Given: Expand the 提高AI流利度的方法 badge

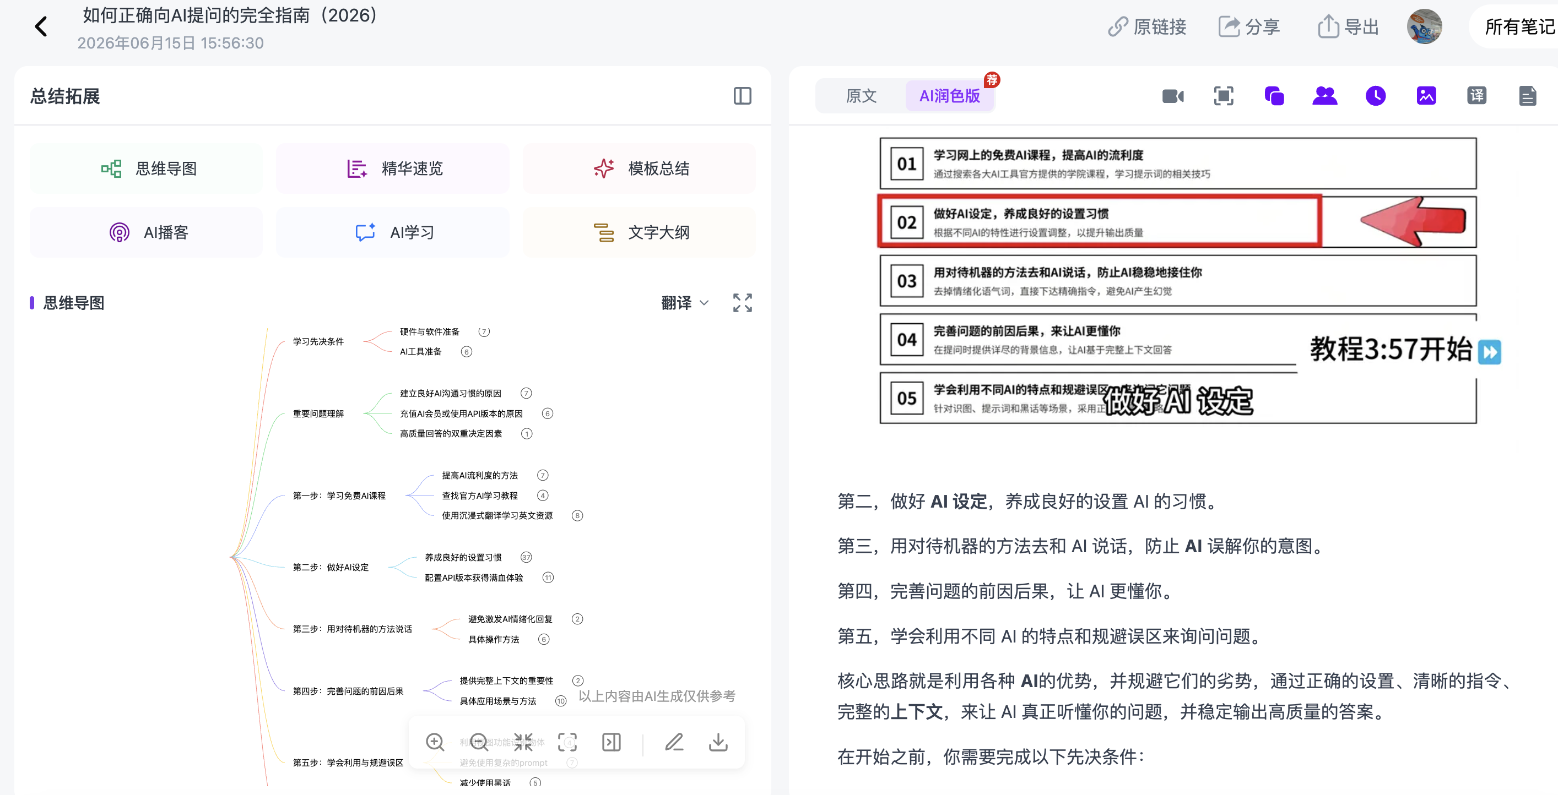Looking at the screenshot, I should [543, 476].
